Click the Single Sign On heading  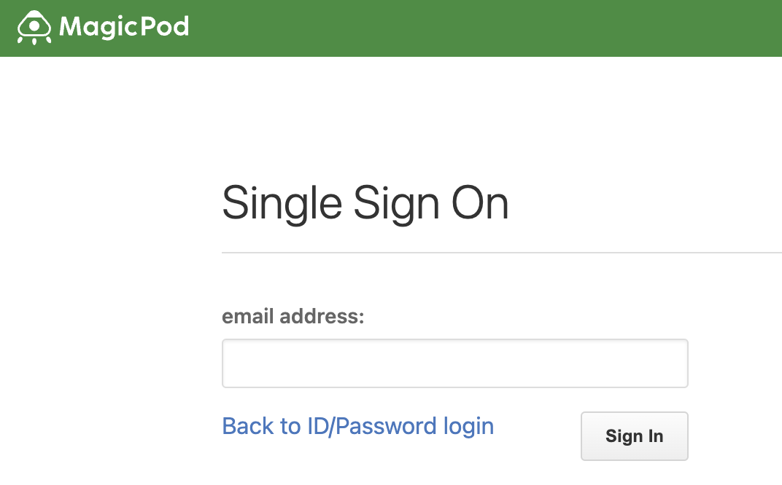(365, 203)
